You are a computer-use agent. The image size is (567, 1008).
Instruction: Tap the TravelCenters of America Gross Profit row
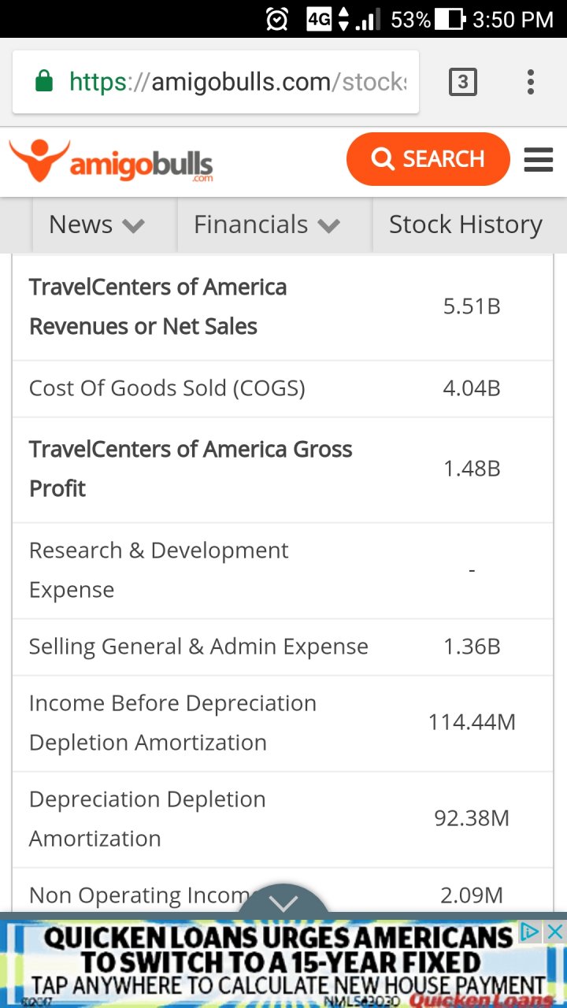283,469
